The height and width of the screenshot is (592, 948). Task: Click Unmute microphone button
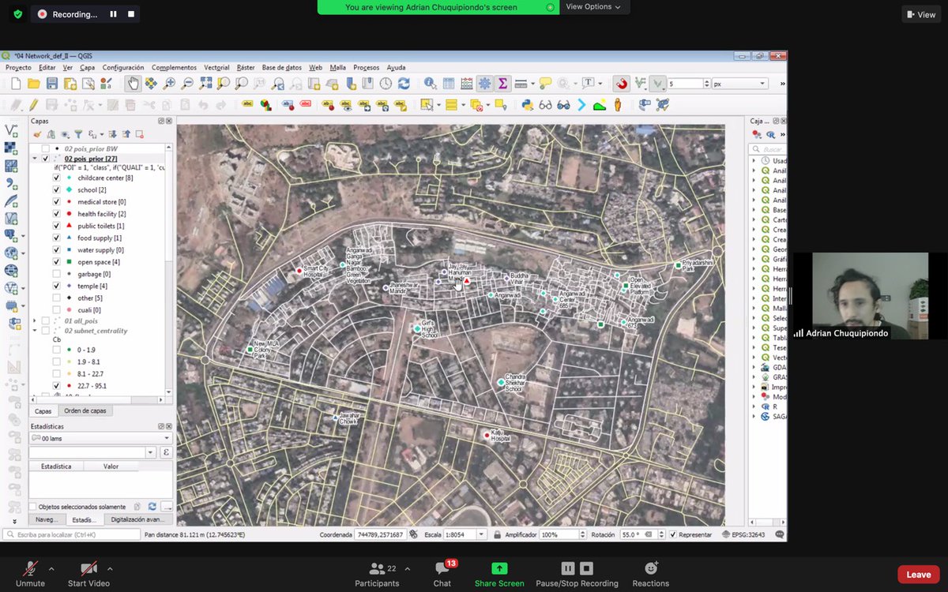point(30,574)
